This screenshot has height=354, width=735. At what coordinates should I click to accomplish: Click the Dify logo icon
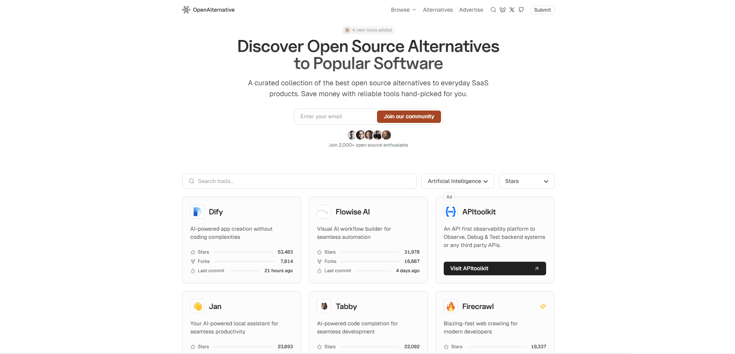[x=197, y=212]
